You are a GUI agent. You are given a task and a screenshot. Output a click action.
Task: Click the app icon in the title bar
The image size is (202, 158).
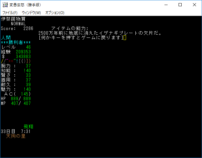click(5, 5)
